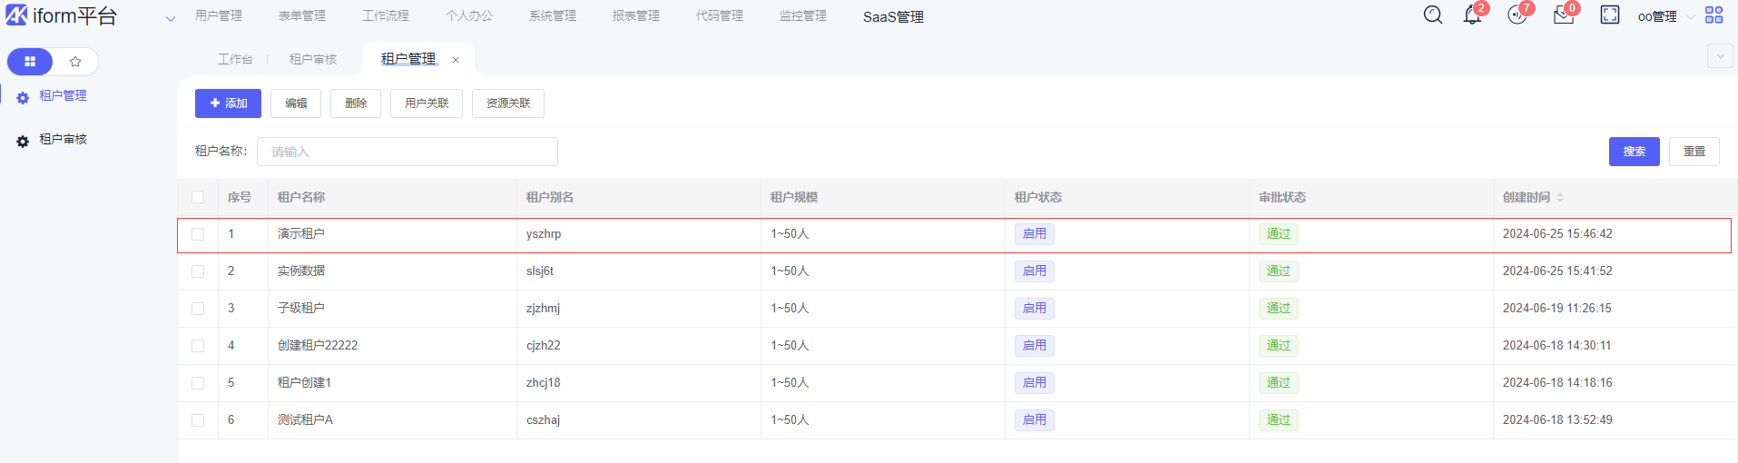
Task: Tick the checkbox for row 演示租户
Action: [x=198, y=234]
